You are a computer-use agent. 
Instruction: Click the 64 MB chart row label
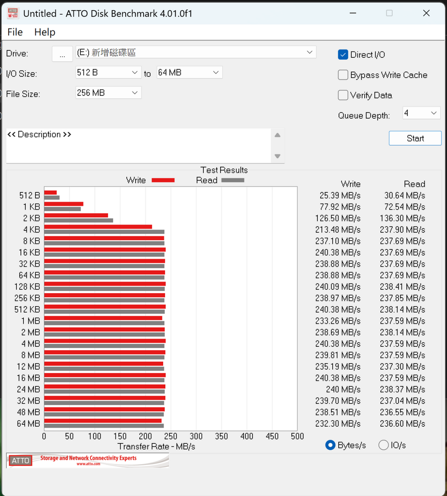tap(29, 423)
